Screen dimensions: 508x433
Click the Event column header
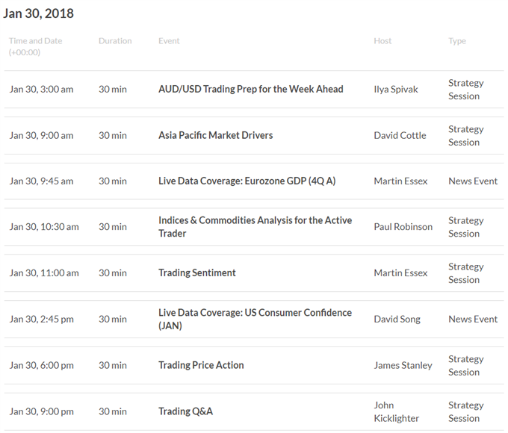(169, 41)
